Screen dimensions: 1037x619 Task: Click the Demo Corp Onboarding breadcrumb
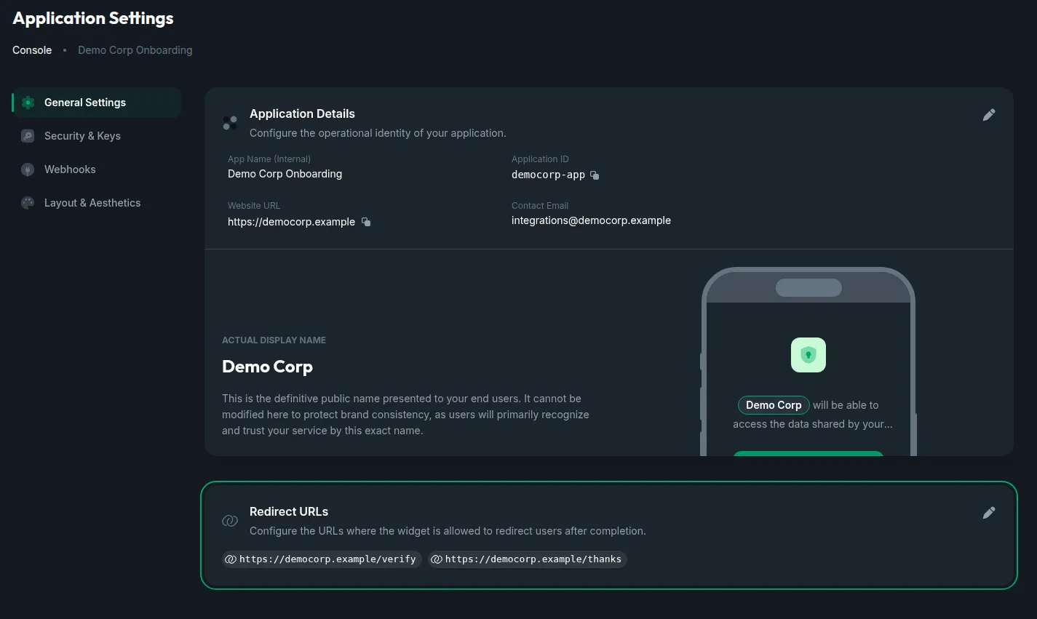point(135,50)
